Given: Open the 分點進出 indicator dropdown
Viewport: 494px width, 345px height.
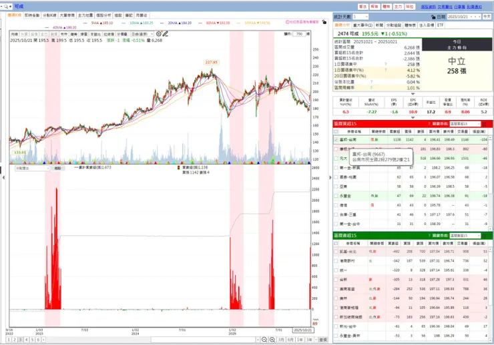Looking at the screenshot, I should (x=33, y=169).
